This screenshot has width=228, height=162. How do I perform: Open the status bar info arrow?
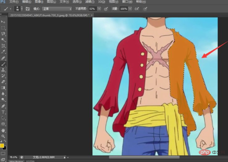coord(64,157)
